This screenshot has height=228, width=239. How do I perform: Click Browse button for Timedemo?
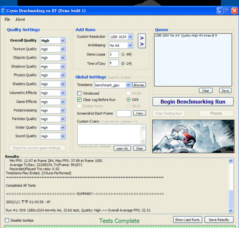click(139, 85)
